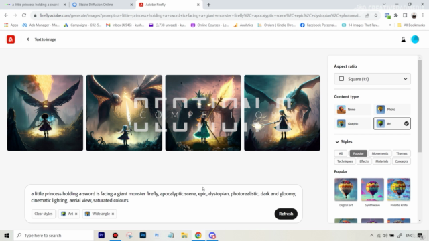
Task: Share this page via address bar icon
Action: (x=367, y=15)
